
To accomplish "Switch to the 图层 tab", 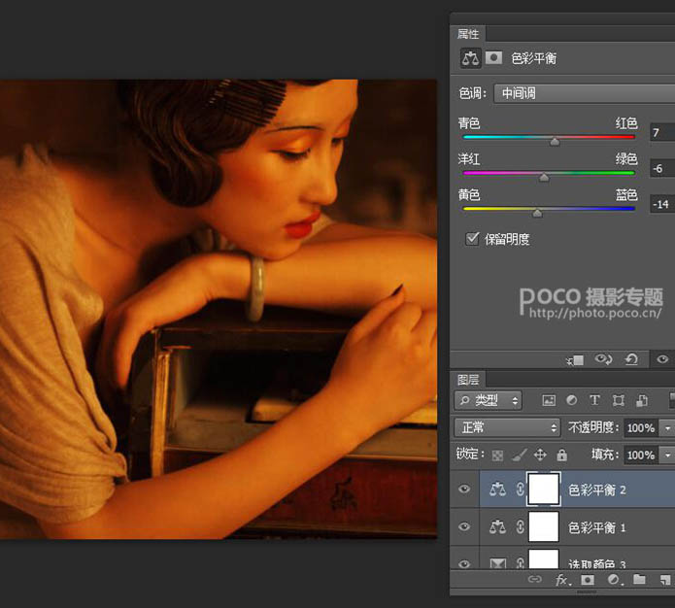I will click(x=468, y=381).
